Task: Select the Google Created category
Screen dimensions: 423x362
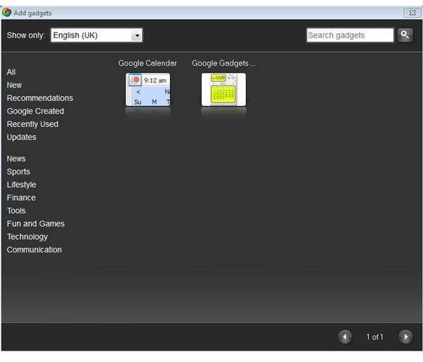Action: click(x=35, y=111)
